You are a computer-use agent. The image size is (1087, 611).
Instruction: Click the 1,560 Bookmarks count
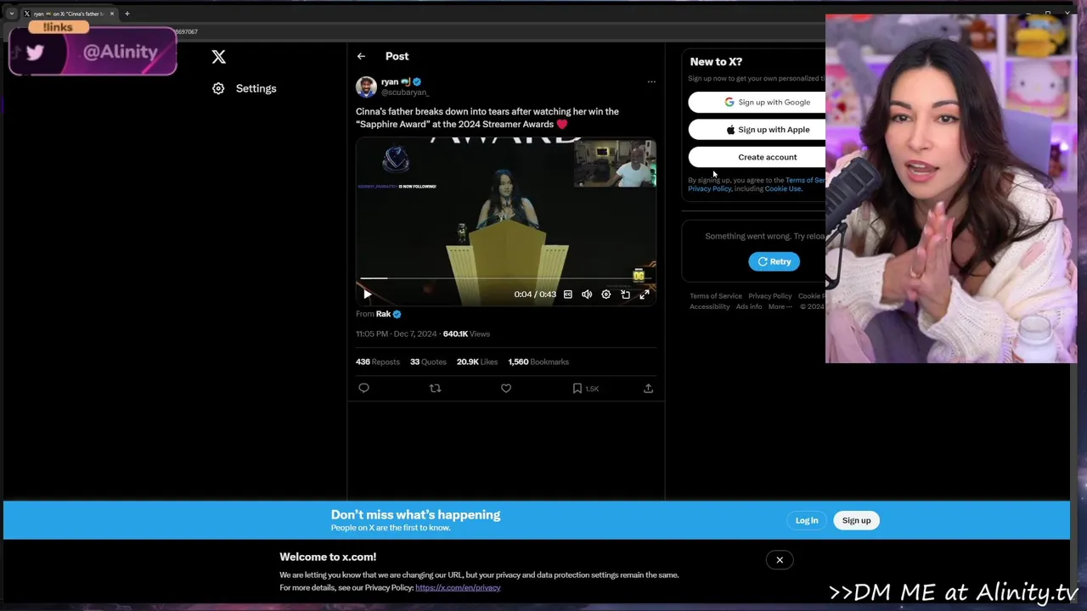pyautogui.click(x=538, y=362)
